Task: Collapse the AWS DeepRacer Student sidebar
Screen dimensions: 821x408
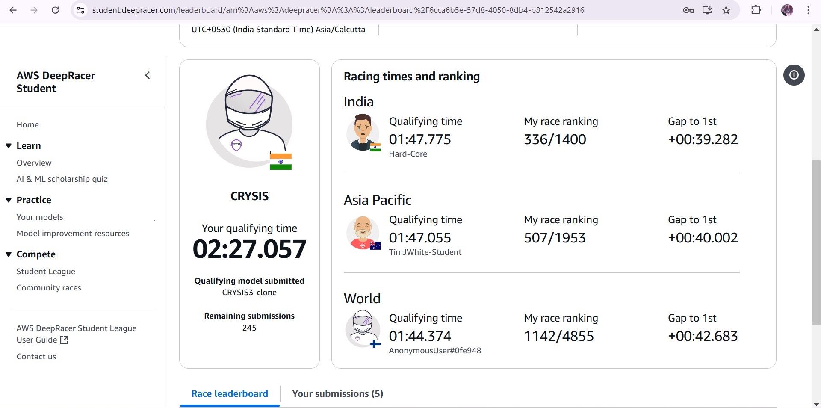Action: [x=148, y=76]
